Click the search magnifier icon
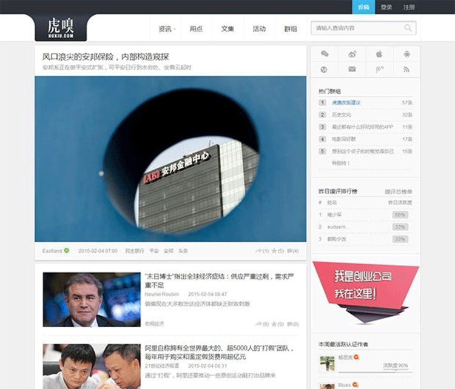This screenshot has height=389, width=455. click(408, 28)
